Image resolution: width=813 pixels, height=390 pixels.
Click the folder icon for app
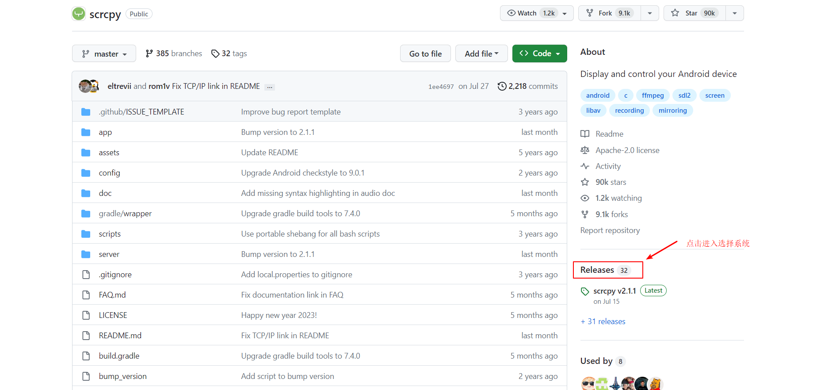[x=86, y=132]
